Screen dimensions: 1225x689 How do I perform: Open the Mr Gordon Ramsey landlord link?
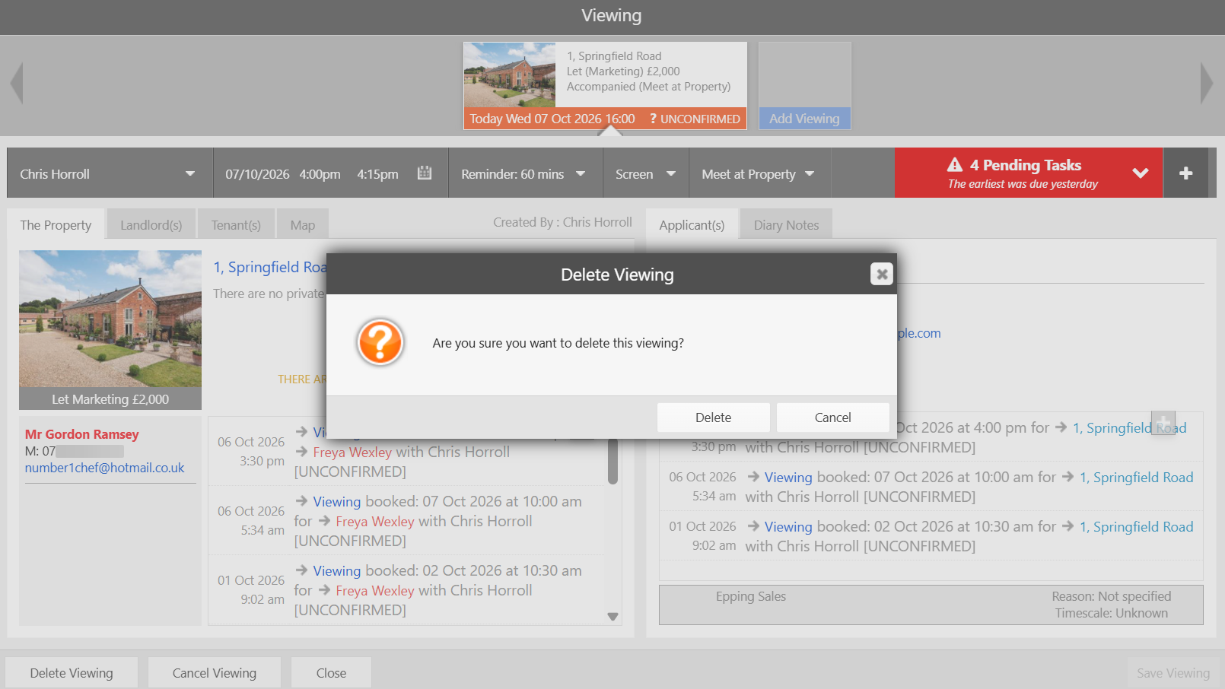point(81,434)
